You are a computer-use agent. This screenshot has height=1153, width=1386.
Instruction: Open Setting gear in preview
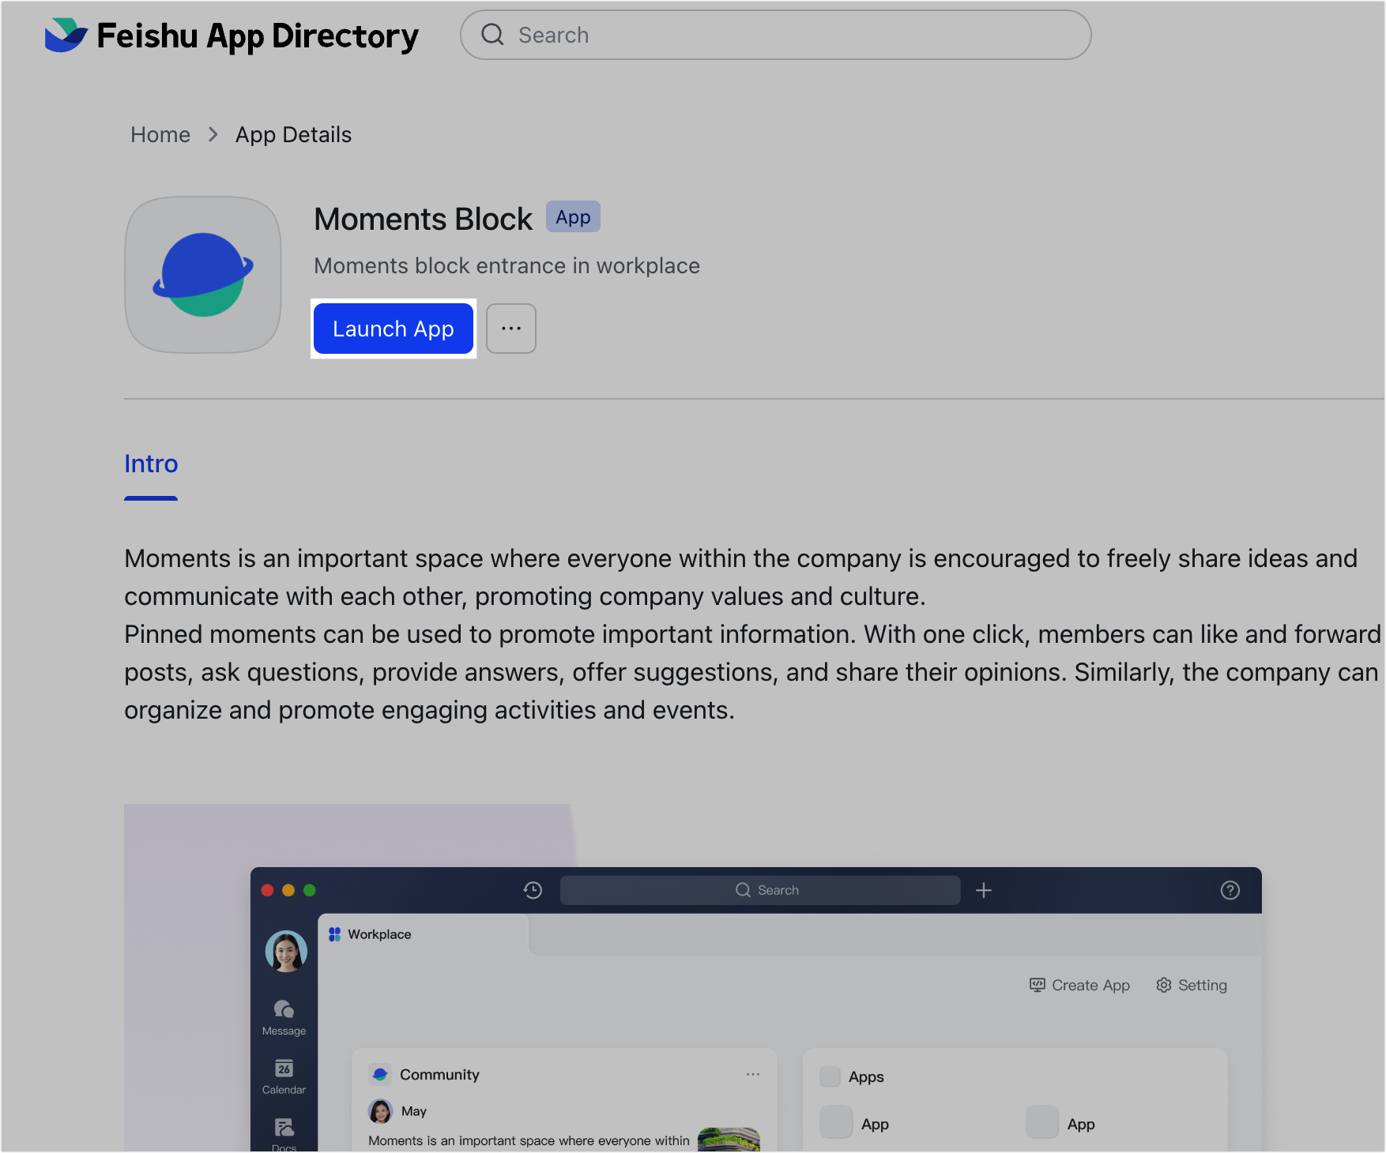1192,986
